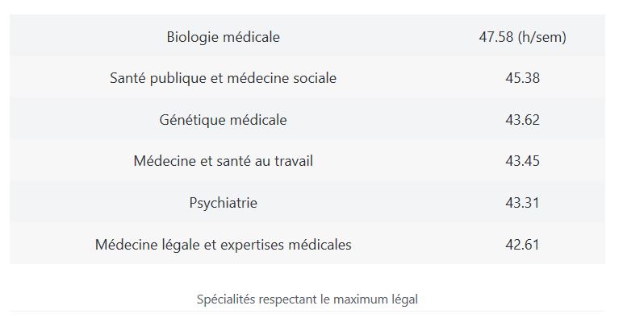Click the Génétique médicale row label
Viewport: 623px width, 318px height.
click(223, 120)
